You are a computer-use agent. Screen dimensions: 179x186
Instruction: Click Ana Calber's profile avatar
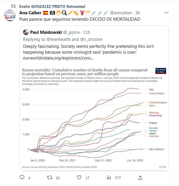(x=10, y=16)
